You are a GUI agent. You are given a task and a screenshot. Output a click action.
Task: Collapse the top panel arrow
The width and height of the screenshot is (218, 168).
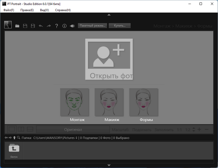[109, 15]
